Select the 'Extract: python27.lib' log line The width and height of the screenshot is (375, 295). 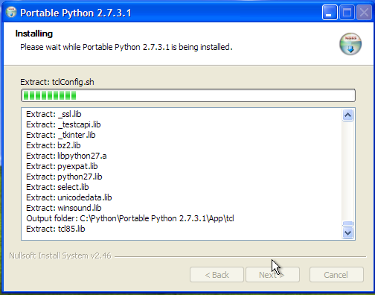point(64,177)
